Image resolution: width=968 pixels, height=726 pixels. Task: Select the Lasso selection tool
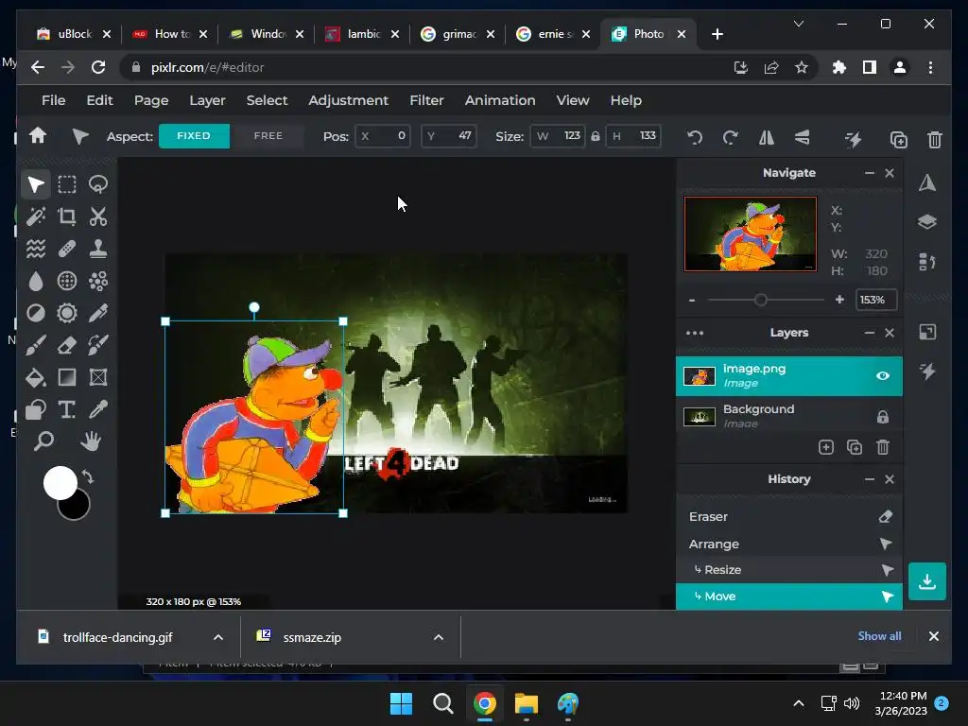coord(98,184)
